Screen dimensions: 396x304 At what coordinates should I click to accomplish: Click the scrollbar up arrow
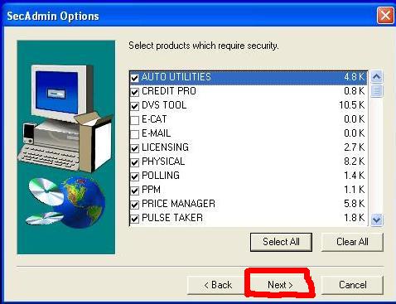coord(377,77)
